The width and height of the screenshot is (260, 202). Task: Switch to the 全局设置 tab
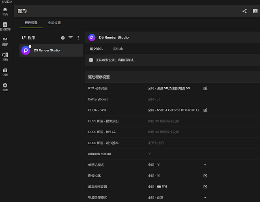[x=54, y=23]
